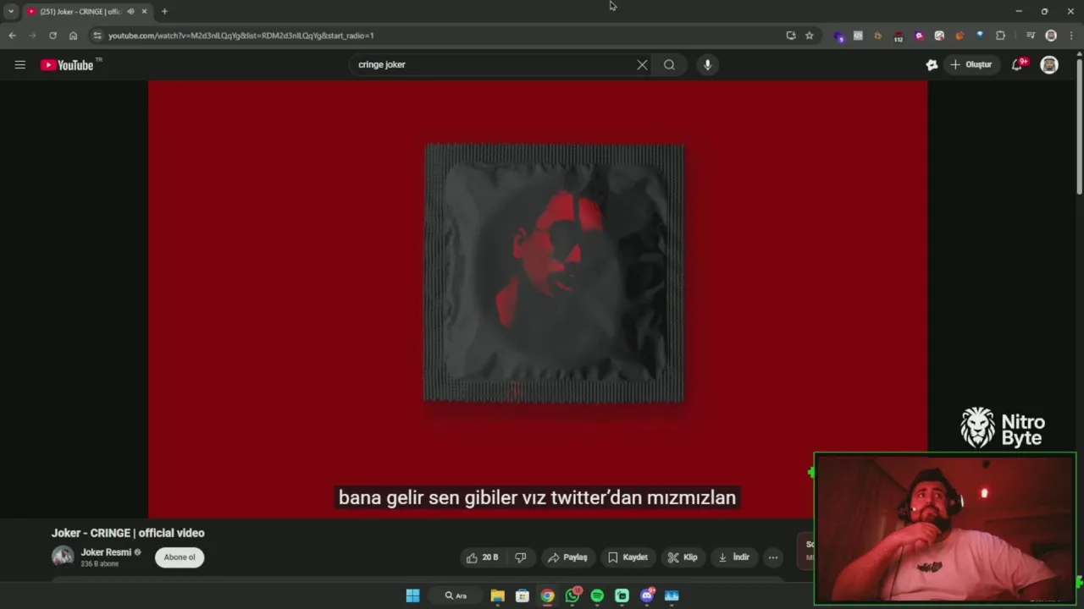The width and height of the screenshot is (1084, 609).
Task: Open WhatsApp from taskbar
Action: [572, 595]
